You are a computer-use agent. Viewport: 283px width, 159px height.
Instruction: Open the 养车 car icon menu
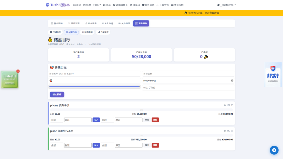(x=107, y=5)
